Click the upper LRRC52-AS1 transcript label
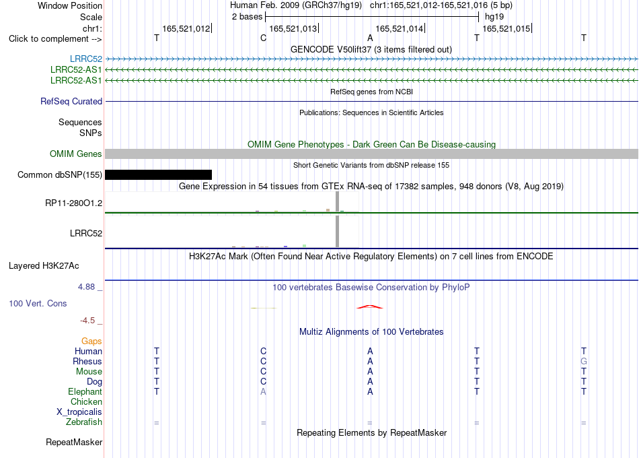 76,70
